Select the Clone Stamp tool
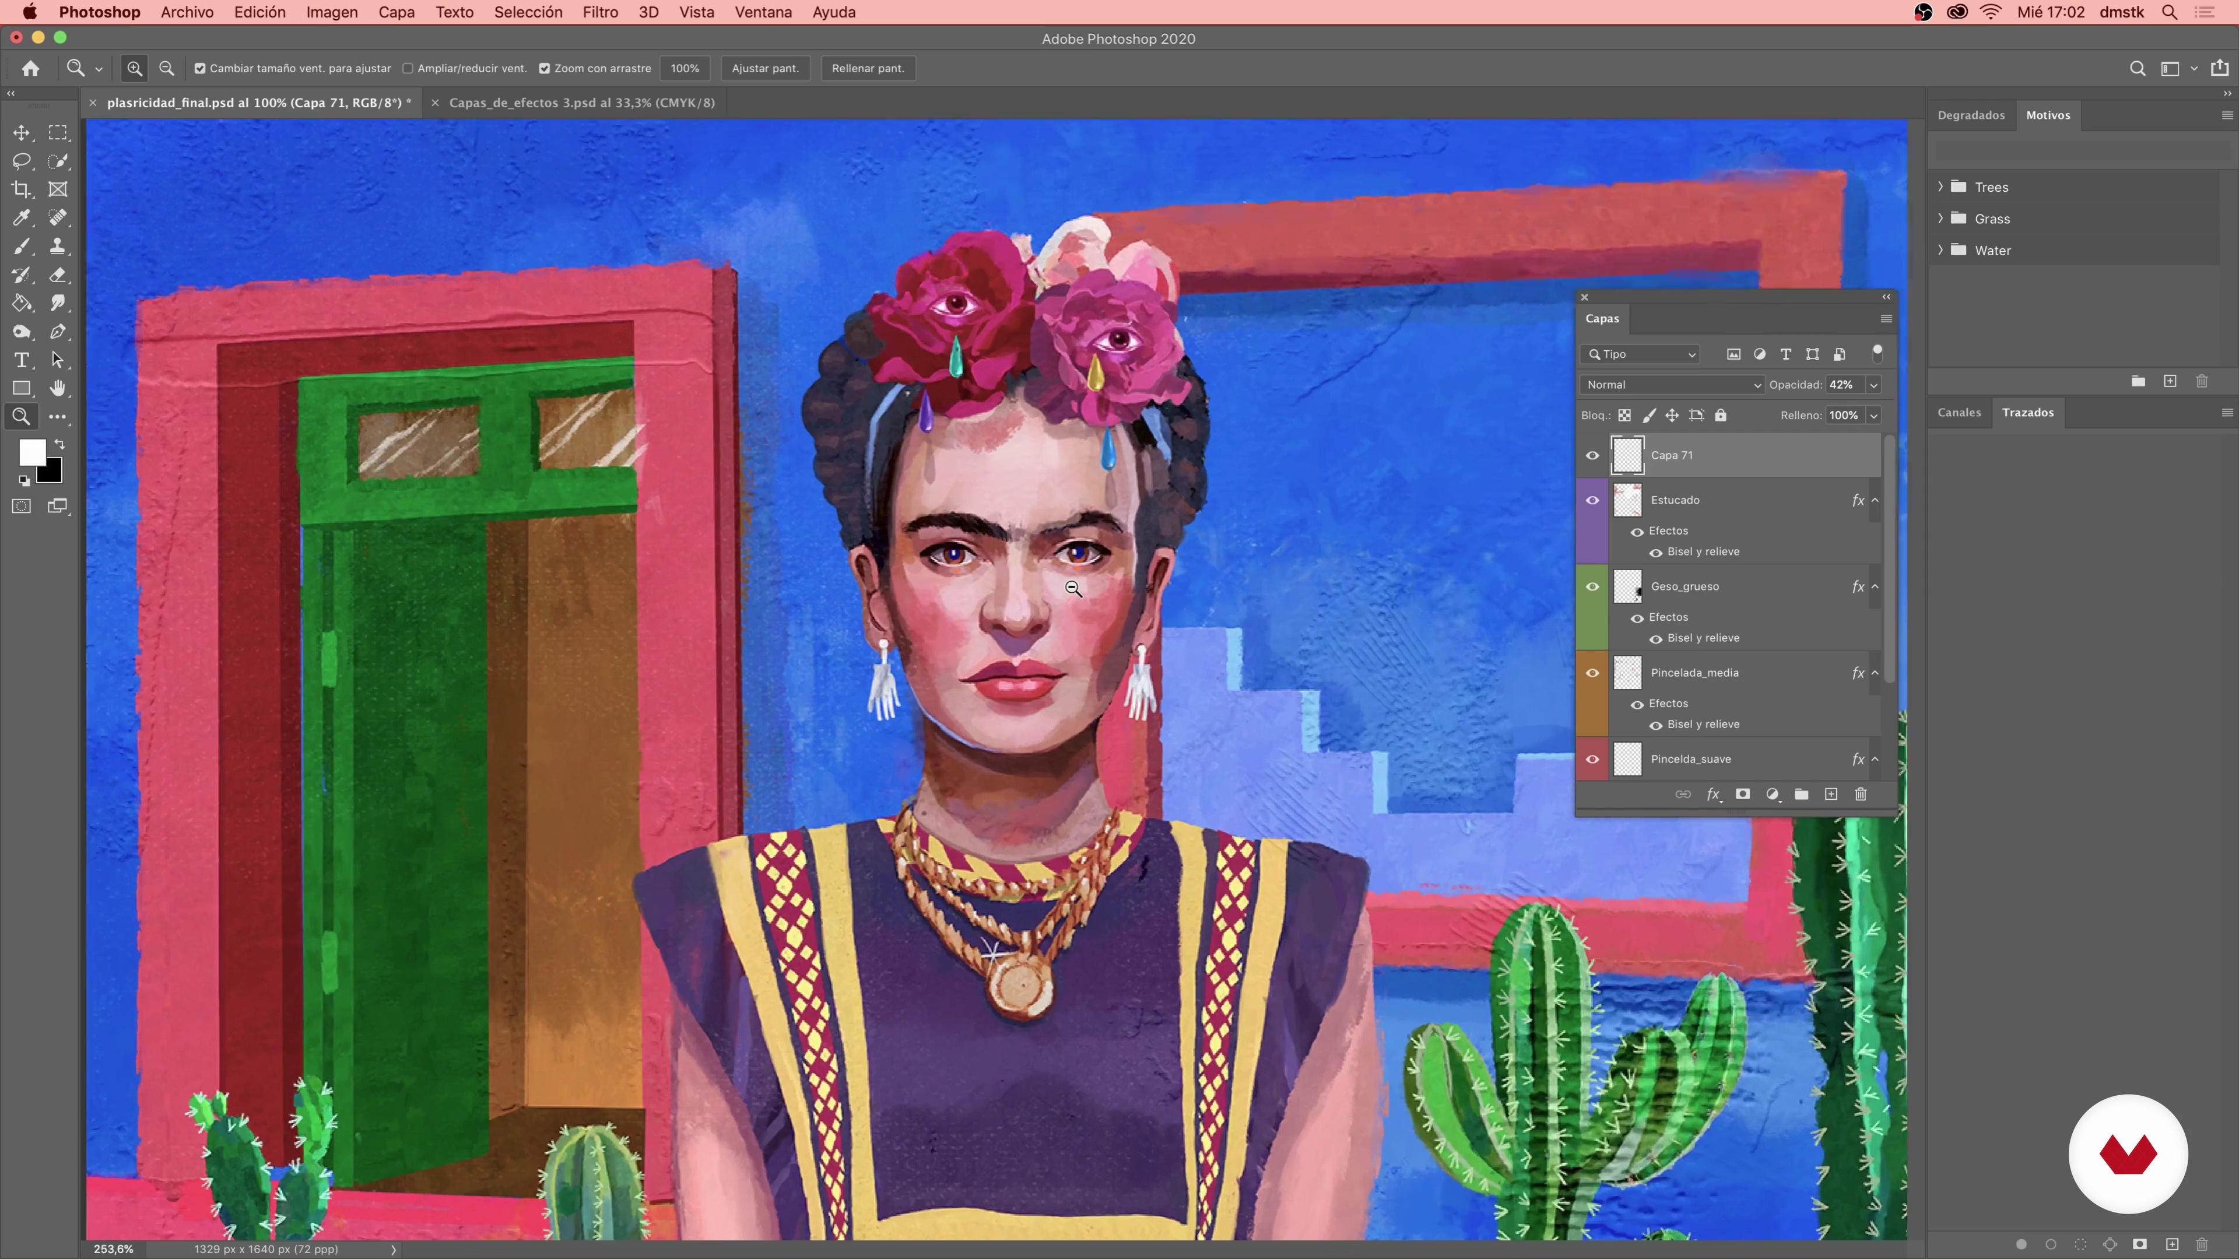Image resolution: width=2239 pixels, height=1259 pixels. [x=57, y=247]
